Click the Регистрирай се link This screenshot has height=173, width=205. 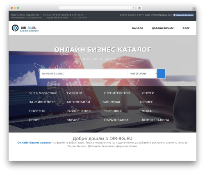point(162,15)
